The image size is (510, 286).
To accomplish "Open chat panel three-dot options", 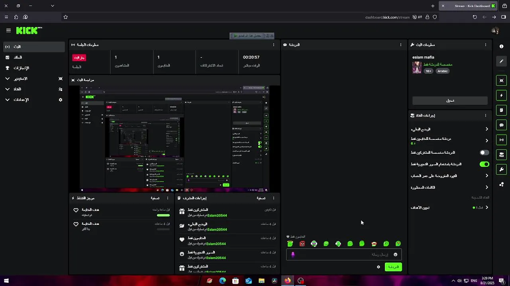I will click(400, 45).
